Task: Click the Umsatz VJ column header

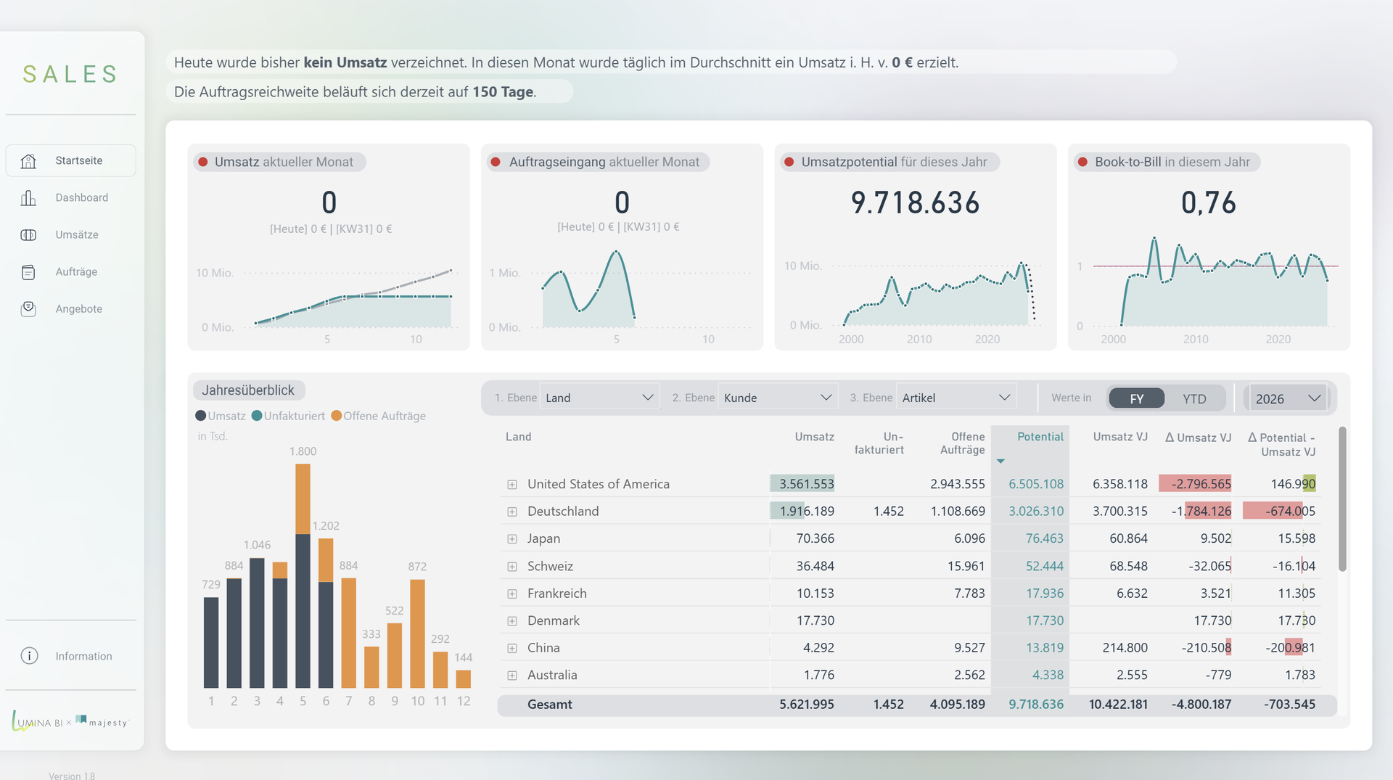Action: click(1120, 437)
